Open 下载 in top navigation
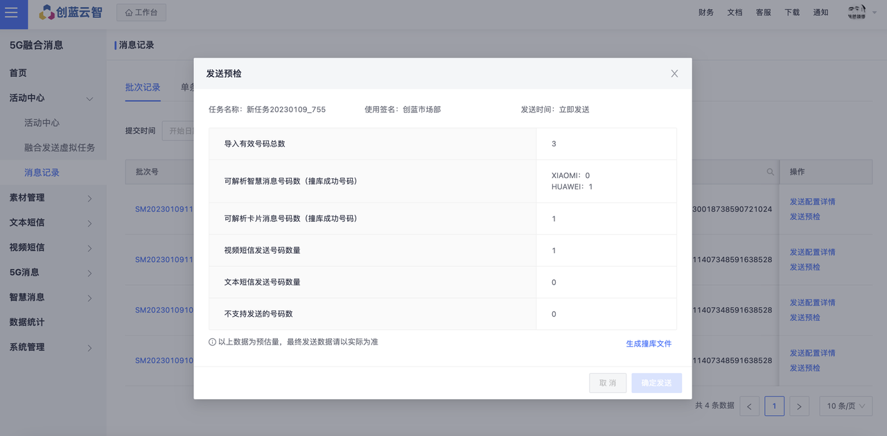This screenshot has width=887, height=436. click(x=792, y=12)
